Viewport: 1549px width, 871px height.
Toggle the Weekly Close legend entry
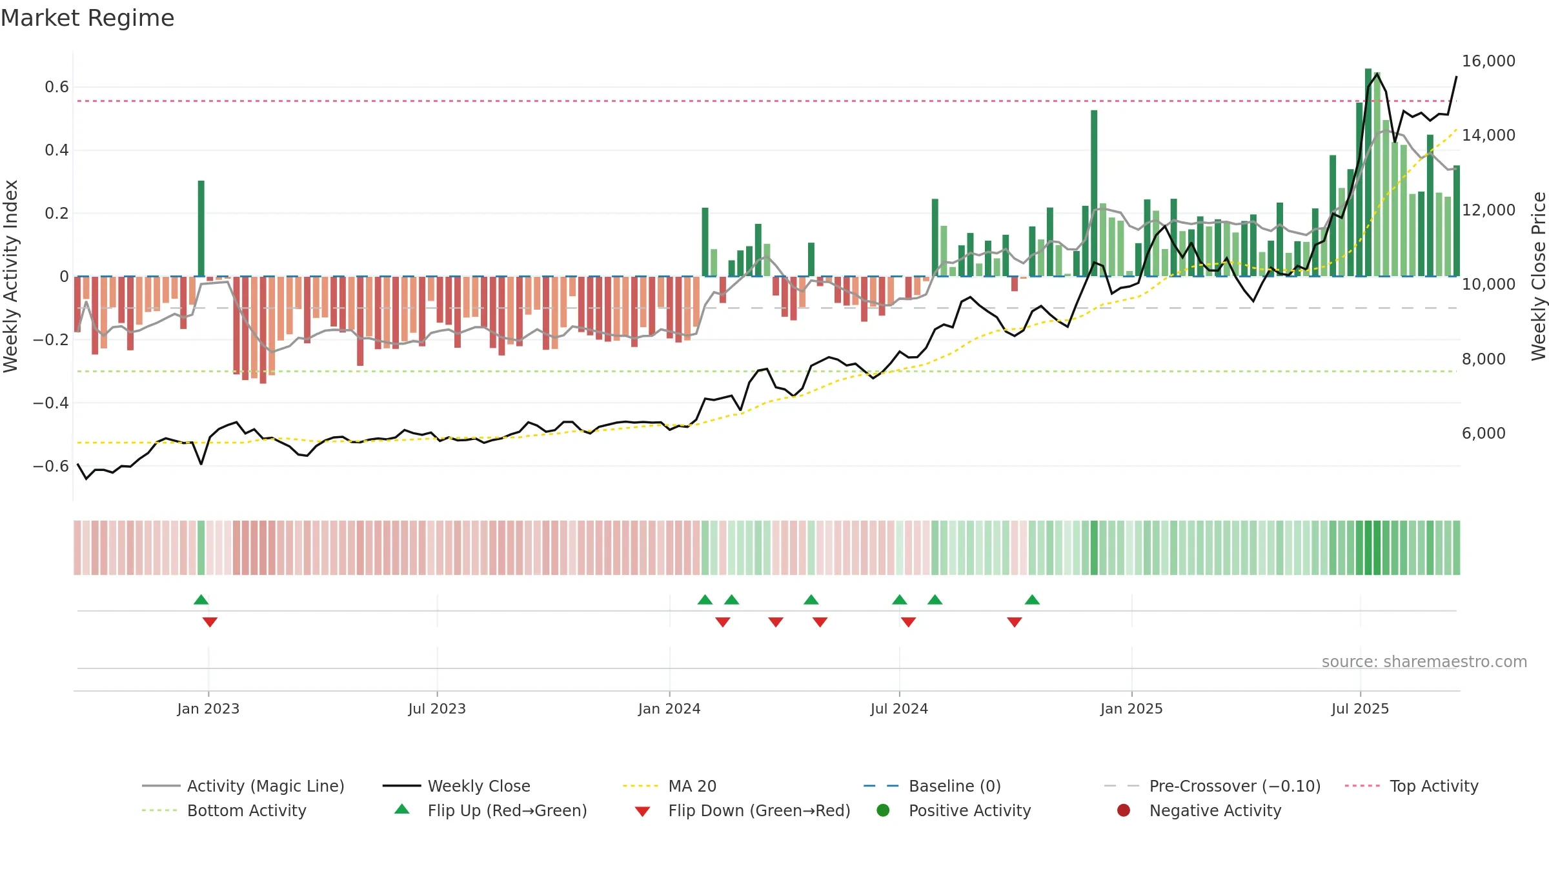point(456,786)
